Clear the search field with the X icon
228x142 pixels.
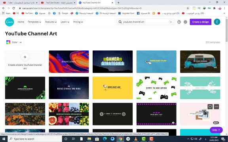(171, 22)
